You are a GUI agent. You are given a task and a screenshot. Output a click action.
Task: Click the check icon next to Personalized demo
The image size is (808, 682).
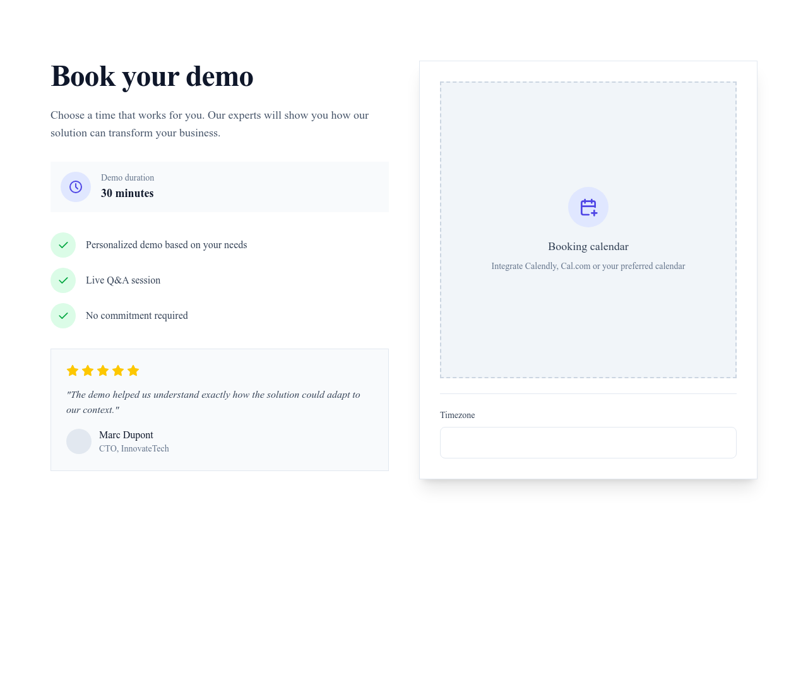[63, 245]
